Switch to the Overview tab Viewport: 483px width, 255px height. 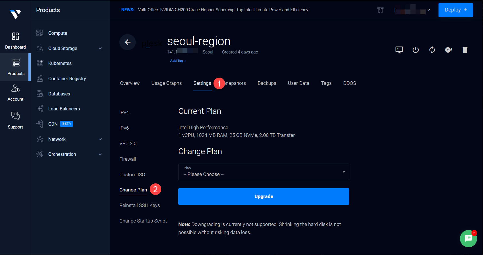pos(130,83)
